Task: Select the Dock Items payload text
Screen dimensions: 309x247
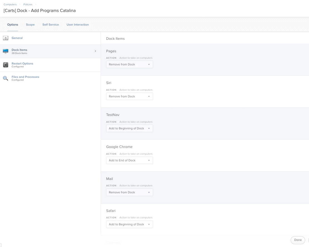Action: [x=19, y=50]
